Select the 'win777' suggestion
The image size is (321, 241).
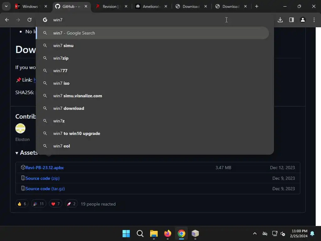153,71
